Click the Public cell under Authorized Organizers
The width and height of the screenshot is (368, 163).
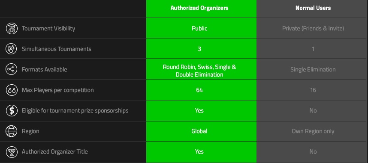[199, 28]
